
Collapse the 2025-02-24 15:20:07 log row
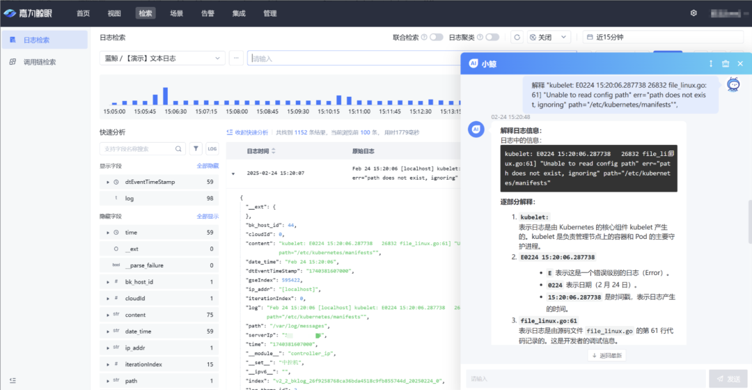click(x=233, y=173)
